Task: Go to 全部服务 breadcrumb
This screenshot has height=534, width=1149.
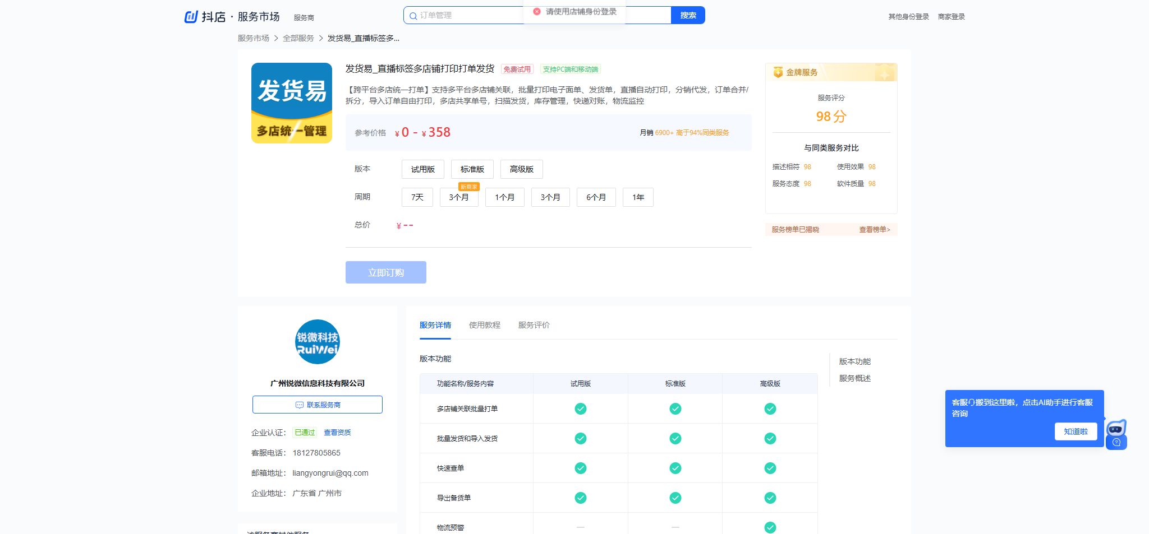Action: [x=298, y=38]
